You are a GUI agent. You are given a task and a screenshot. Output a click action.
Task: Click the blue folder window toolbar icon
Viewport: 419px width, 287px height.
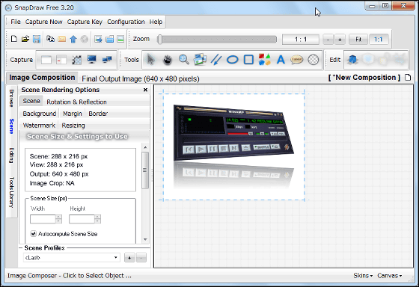(x=109, y=40)
